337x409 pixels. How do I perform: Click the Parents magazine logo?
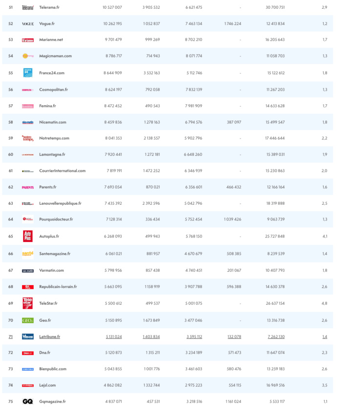tap(28, 187)
